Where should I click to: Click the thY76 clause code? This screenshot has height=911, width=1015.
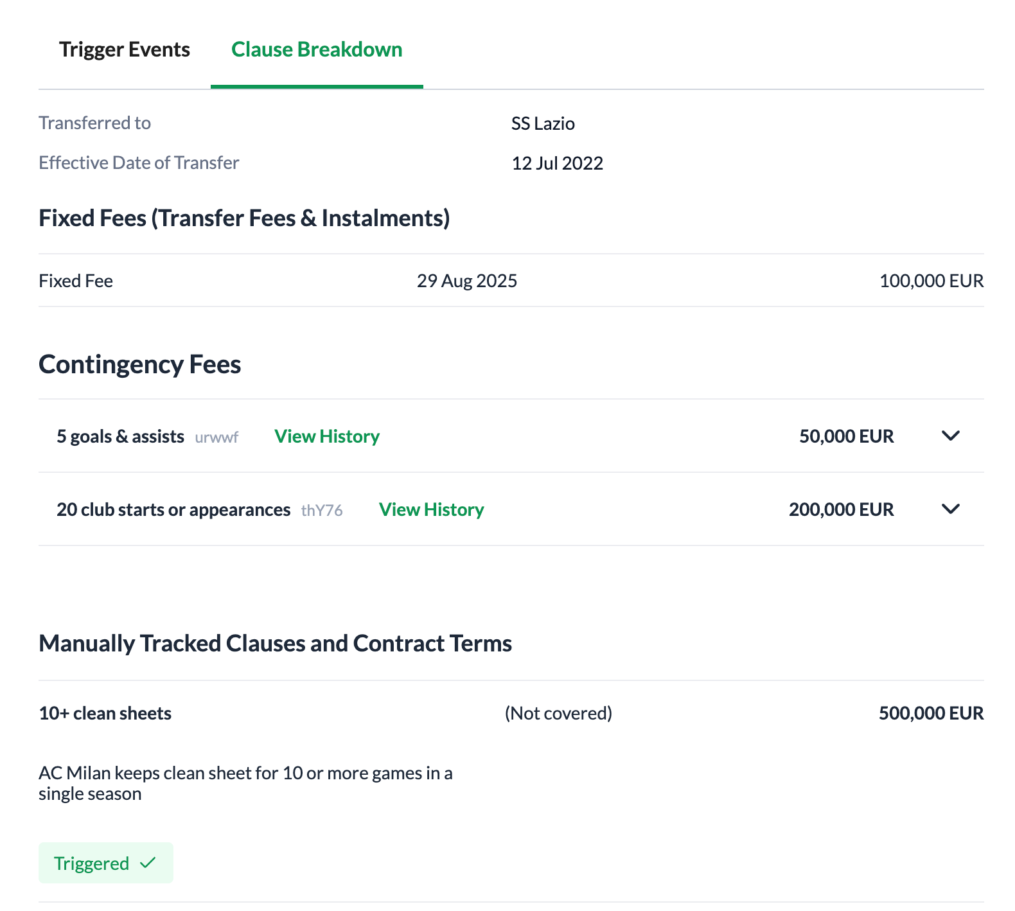(322, 511)
